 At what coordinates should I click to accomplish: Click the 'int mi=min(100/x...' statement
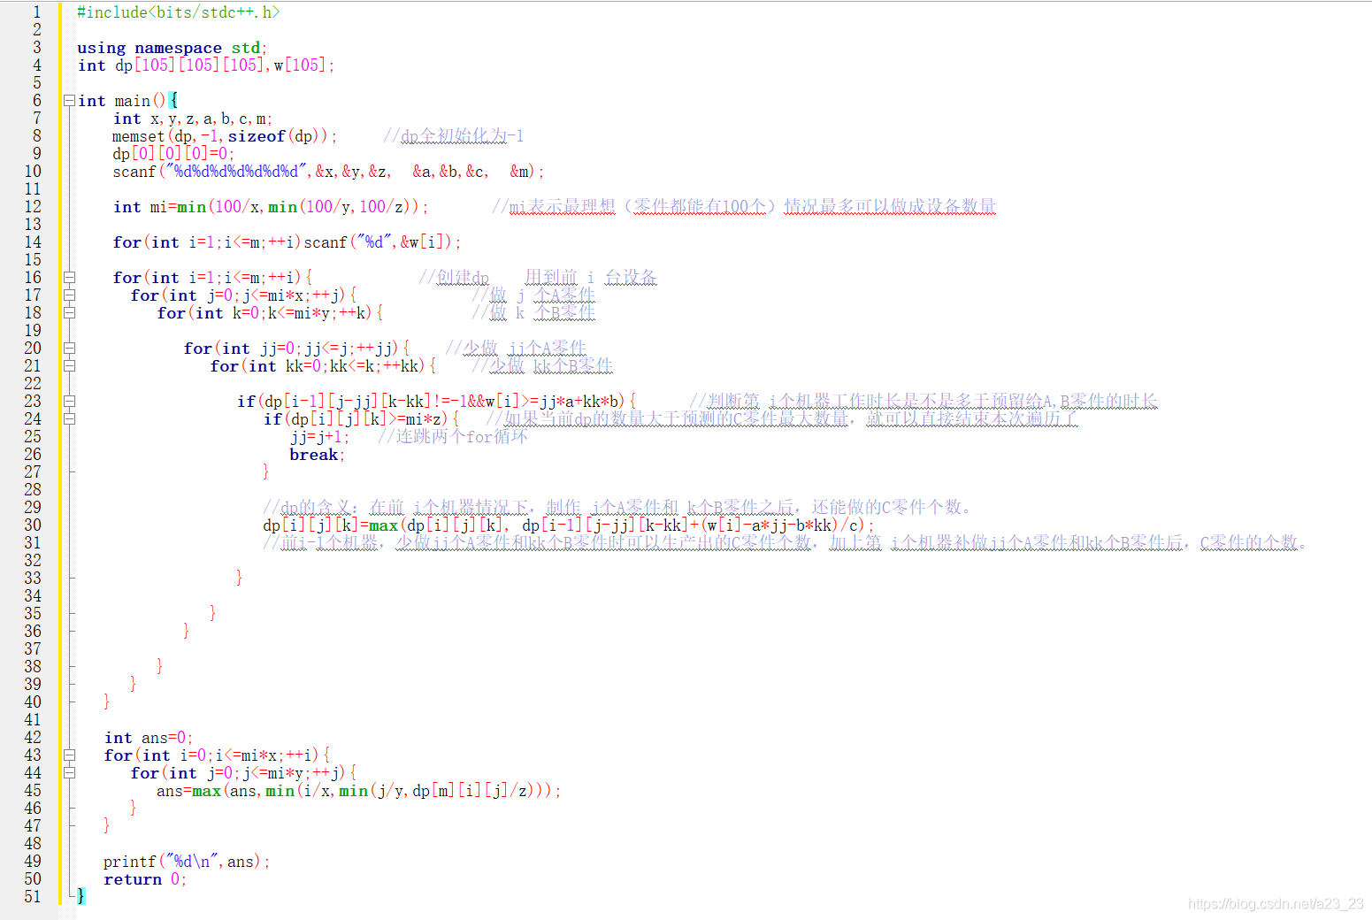pyautogui.click(x=271, y=207)
